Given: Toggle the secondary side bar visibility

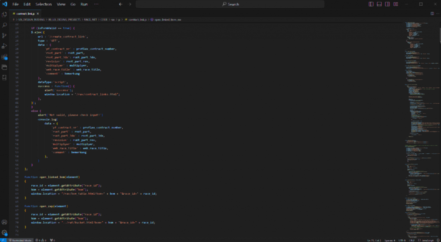Looking at the screenshot, I should pos(387,4).
